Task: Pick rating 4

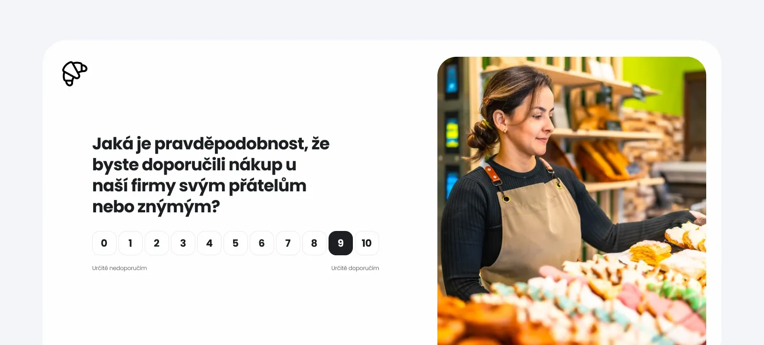Action: (209, 243)
